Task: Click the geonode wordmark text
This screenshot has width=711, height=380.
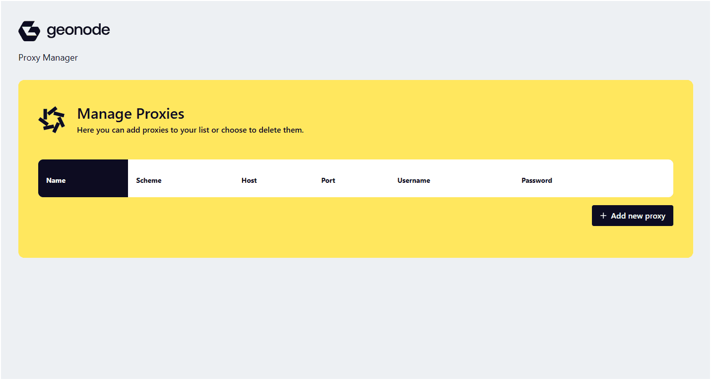Action: 77,30
